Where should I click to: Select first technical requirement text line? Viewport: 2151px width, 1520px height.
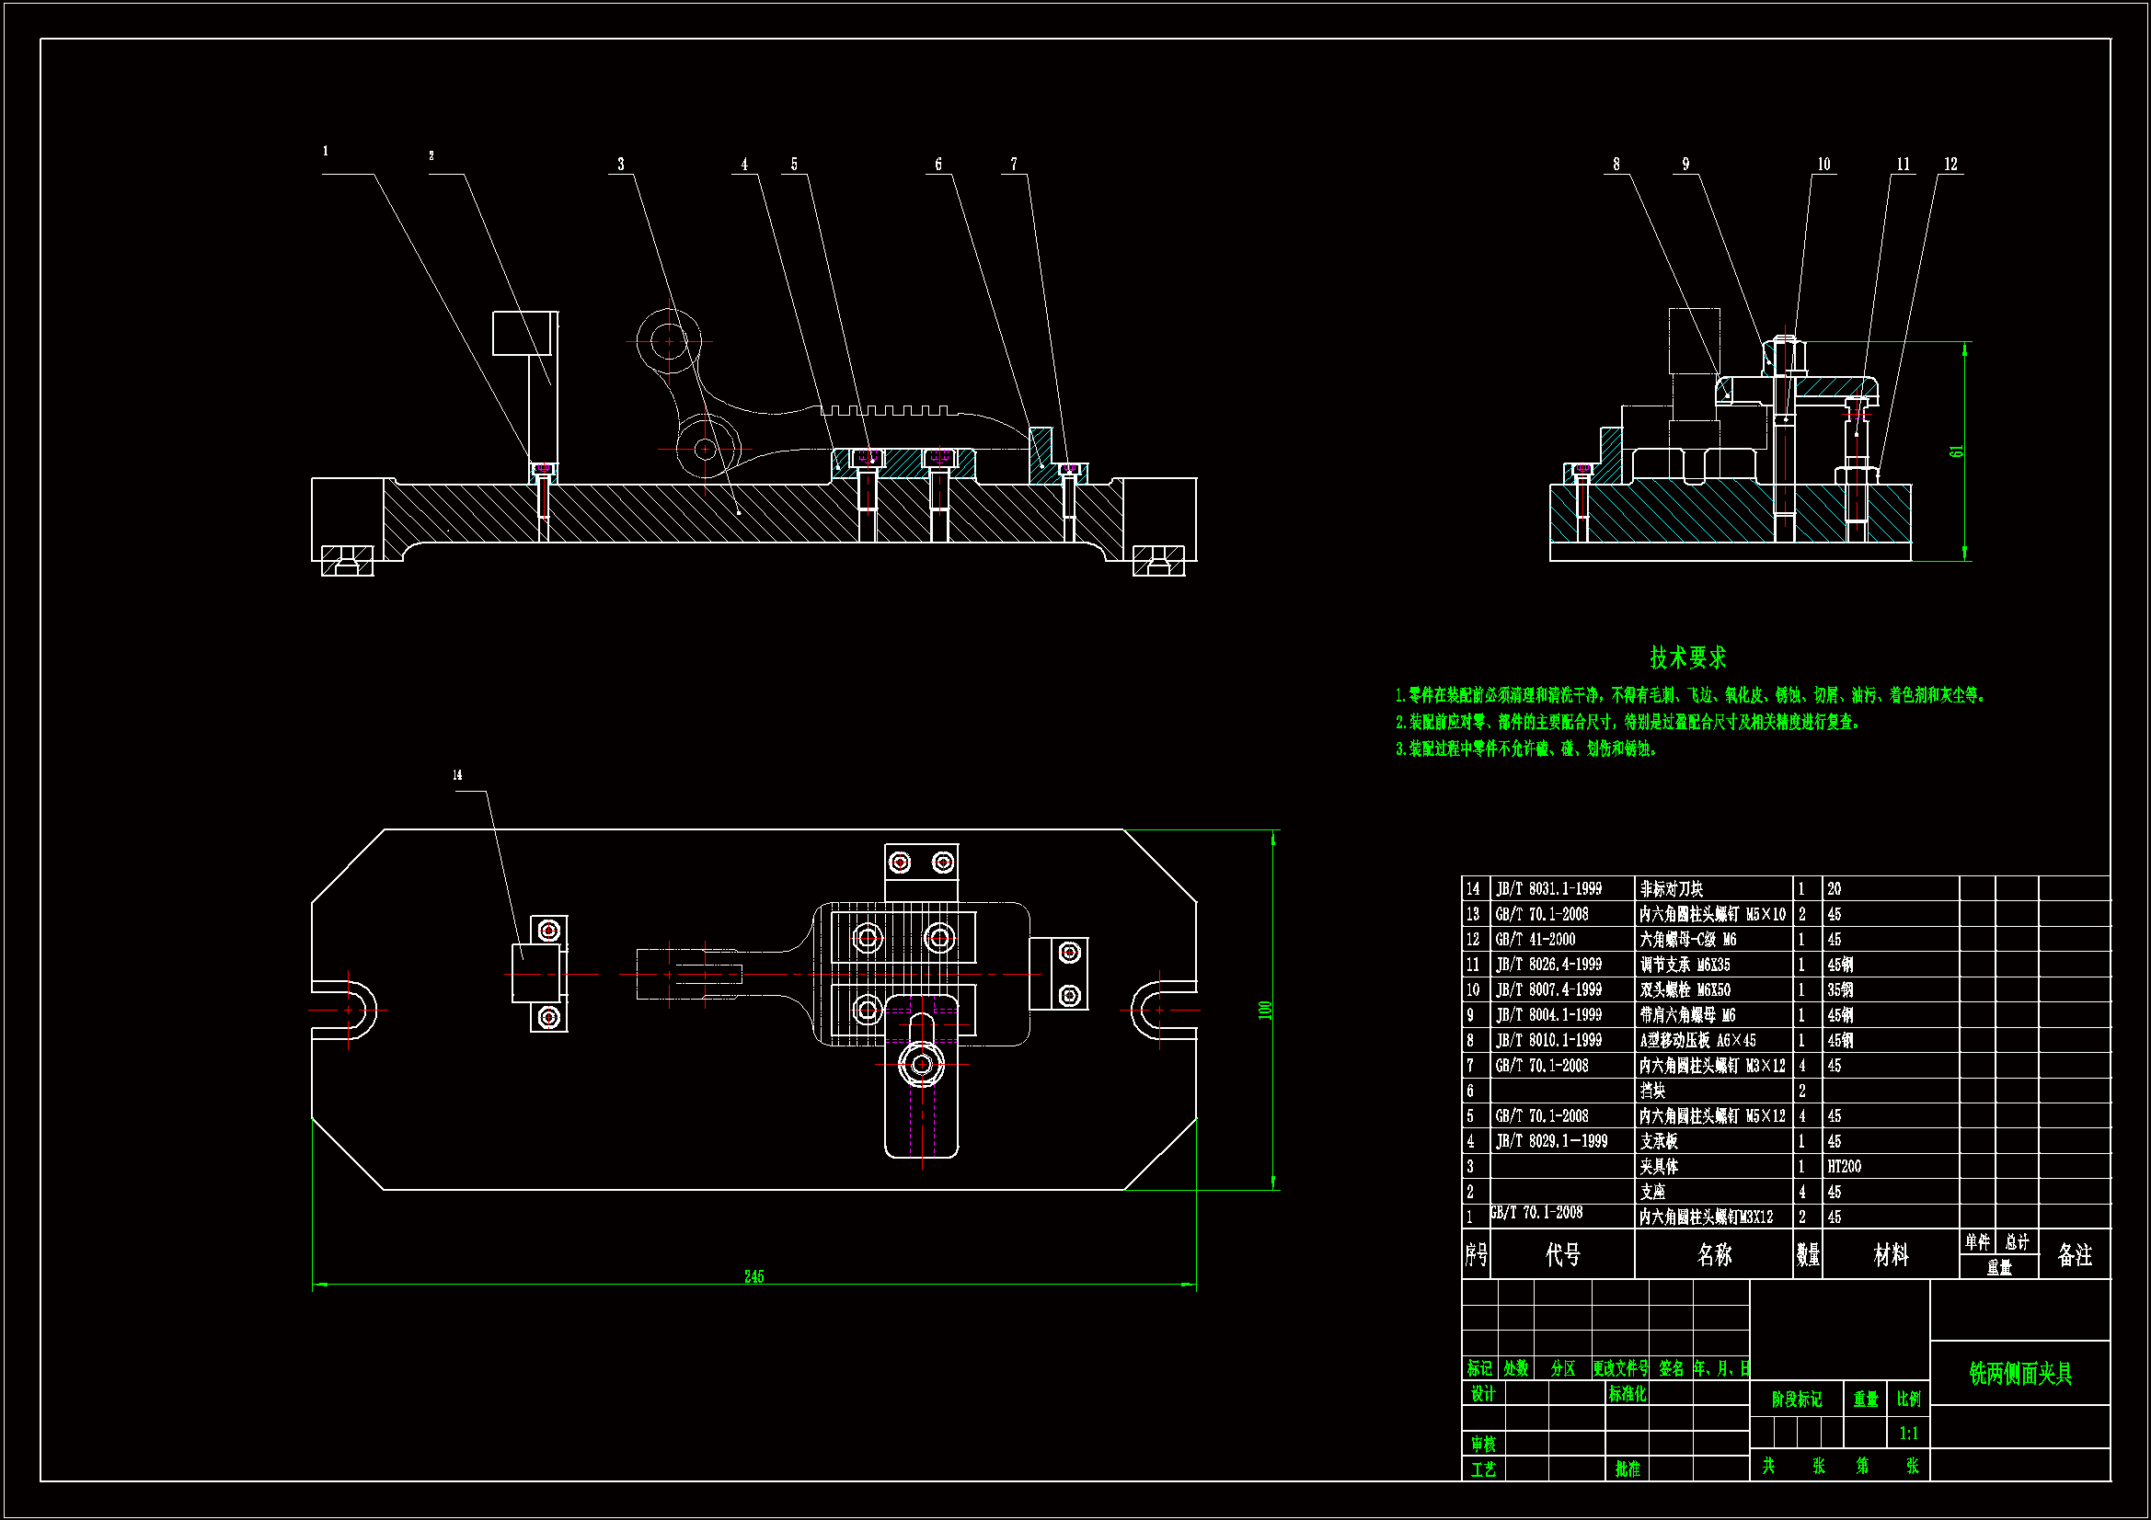(x=1689, y=695)
